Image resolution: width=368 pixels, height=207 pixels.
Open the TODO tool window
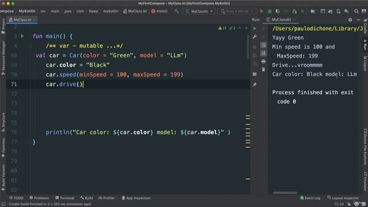(x=16, y=198)
